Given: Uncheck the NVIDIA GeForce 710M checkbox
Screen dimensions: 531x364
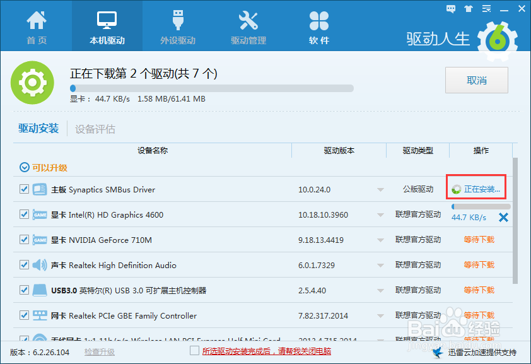Looking at the screenshot, I should (x=24, y=240).
